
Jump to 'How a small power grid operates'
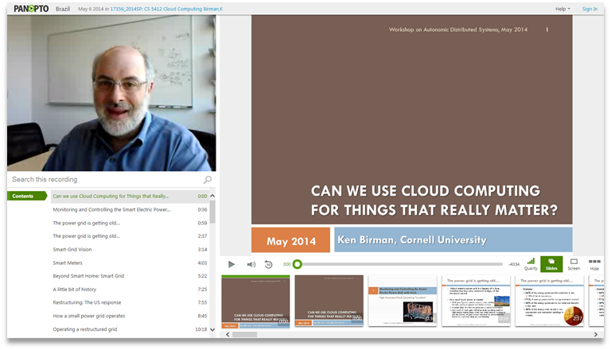130,316
